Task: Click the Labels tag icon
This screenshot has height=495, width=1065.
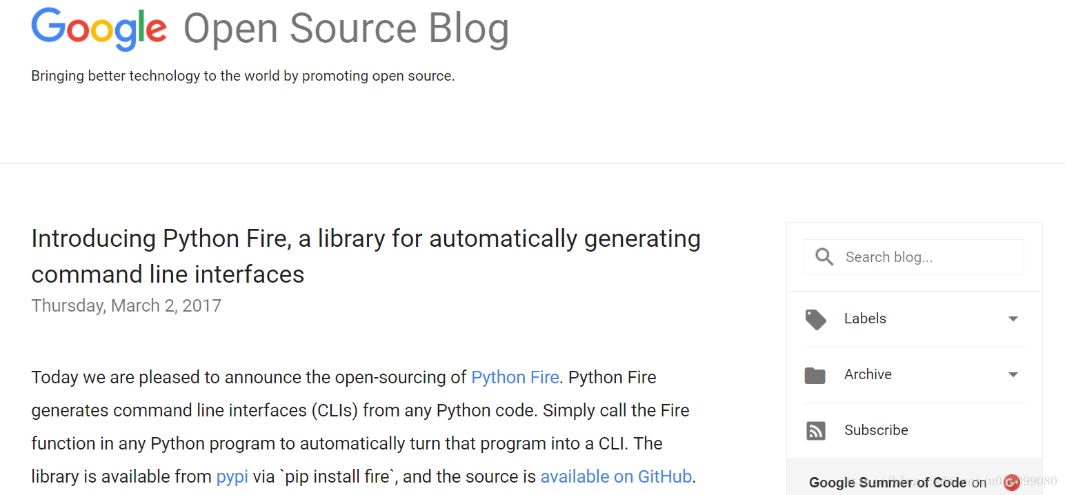Action: (815, 319)
